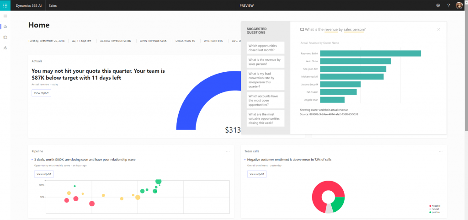Click Mohammad Ali's revenue bar
Image resolution: width=468 pixels, height=220 pixels.
tap(351, 77)
